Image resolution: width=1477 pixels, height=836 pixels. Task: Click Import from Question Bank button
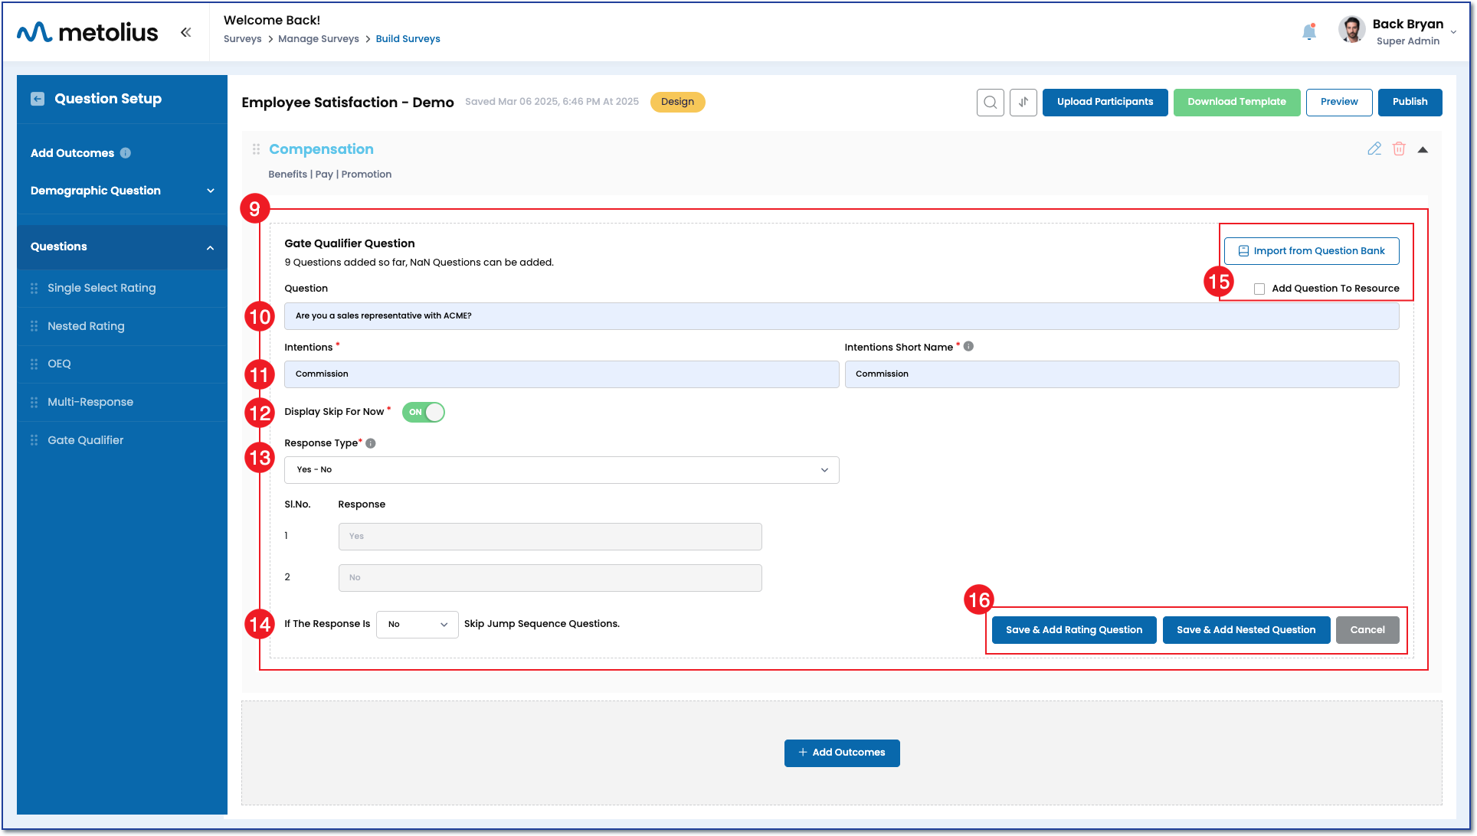[1311, 251]
